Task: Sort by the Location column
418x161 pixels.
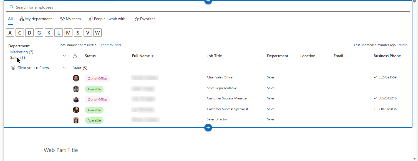Action: click(308, 56)
